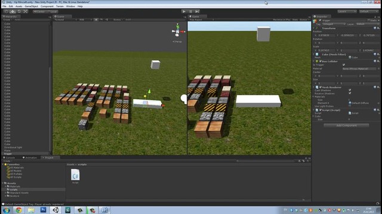Open the Help menu
Screen dimensions: 382x214
[80, 7]
